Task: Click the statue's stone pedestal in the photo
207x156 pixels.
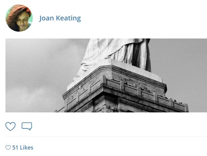Action: 119,92
